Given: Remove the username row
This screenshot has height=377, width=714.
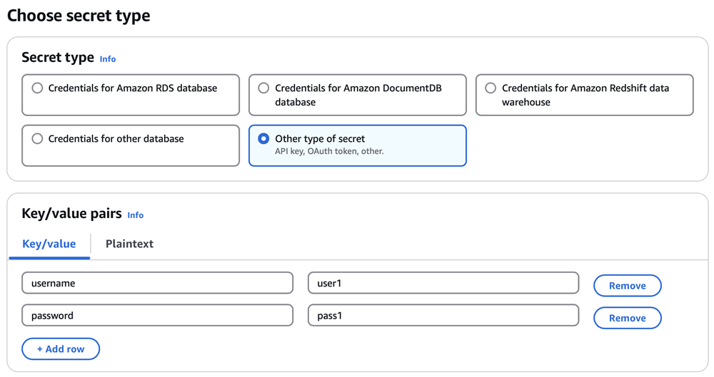Looking at the screenshot, I should tap(627, 286).
